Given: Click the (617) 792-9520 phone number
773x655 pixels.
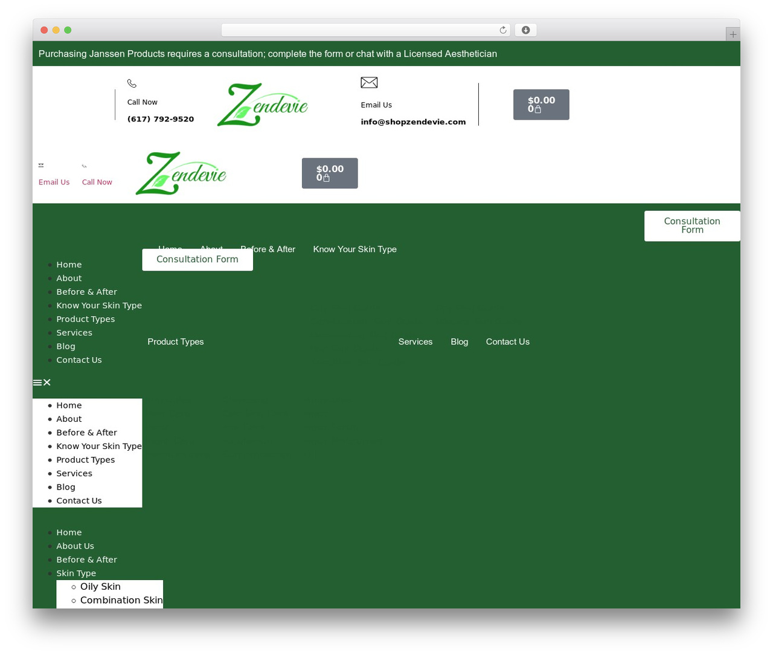Looking at the screenshot, I should [161, 120].
